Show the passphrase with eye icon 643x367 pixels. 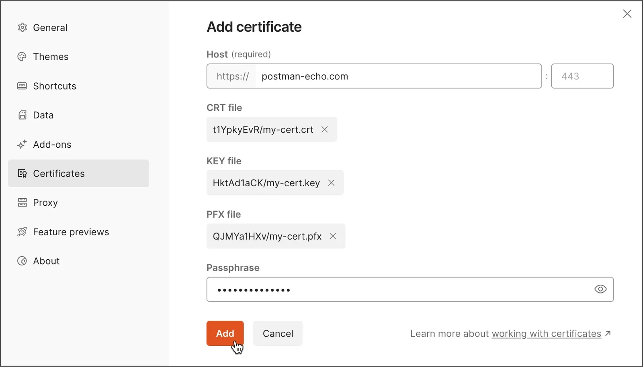(x=600, y=289)
